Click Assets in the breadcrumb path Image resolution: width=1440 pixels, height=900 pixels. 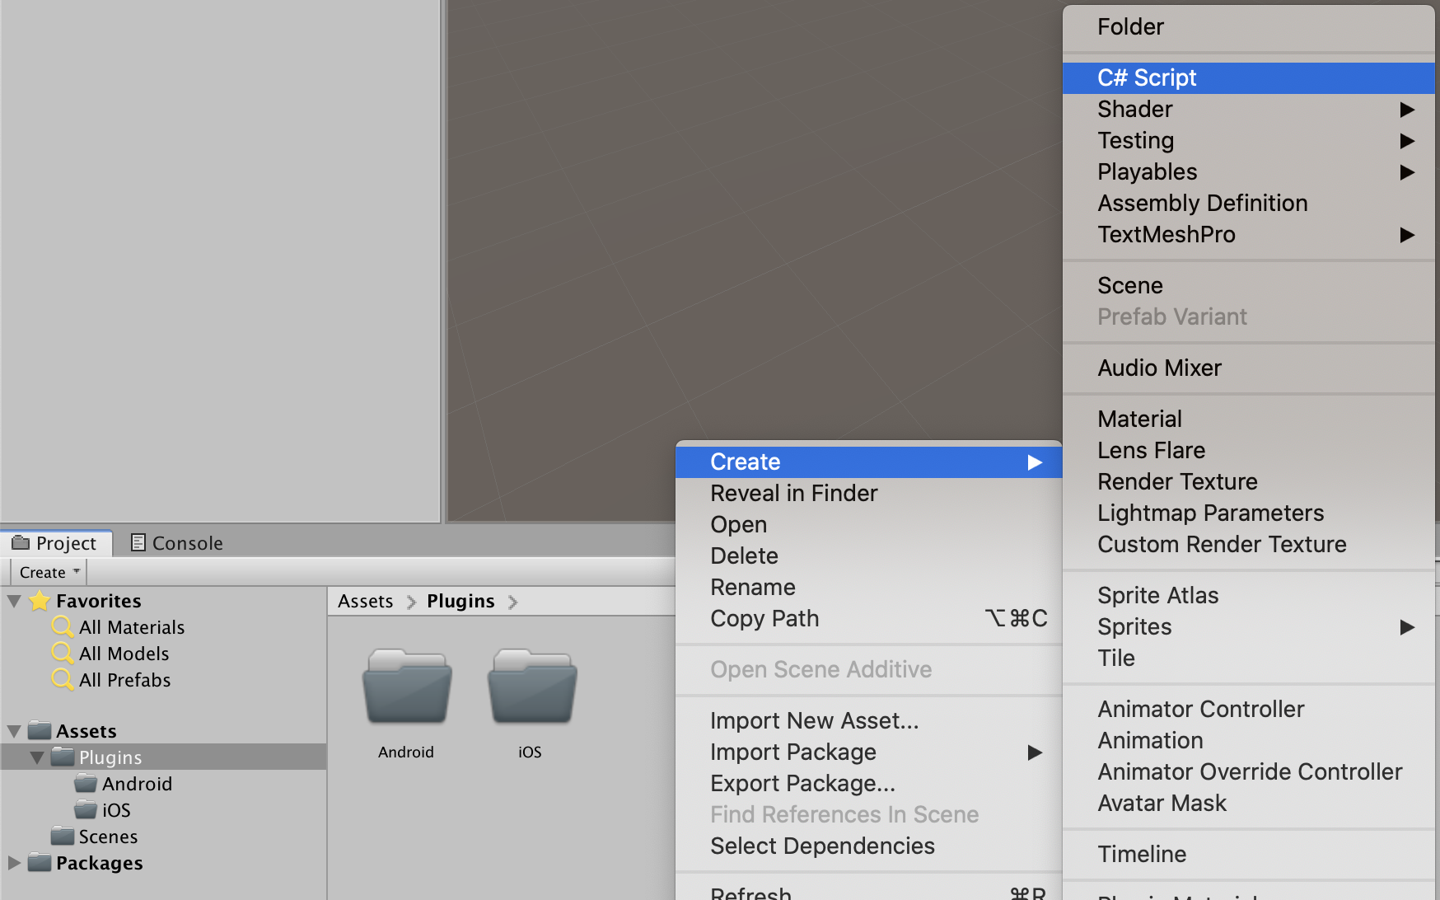(366, 601)
